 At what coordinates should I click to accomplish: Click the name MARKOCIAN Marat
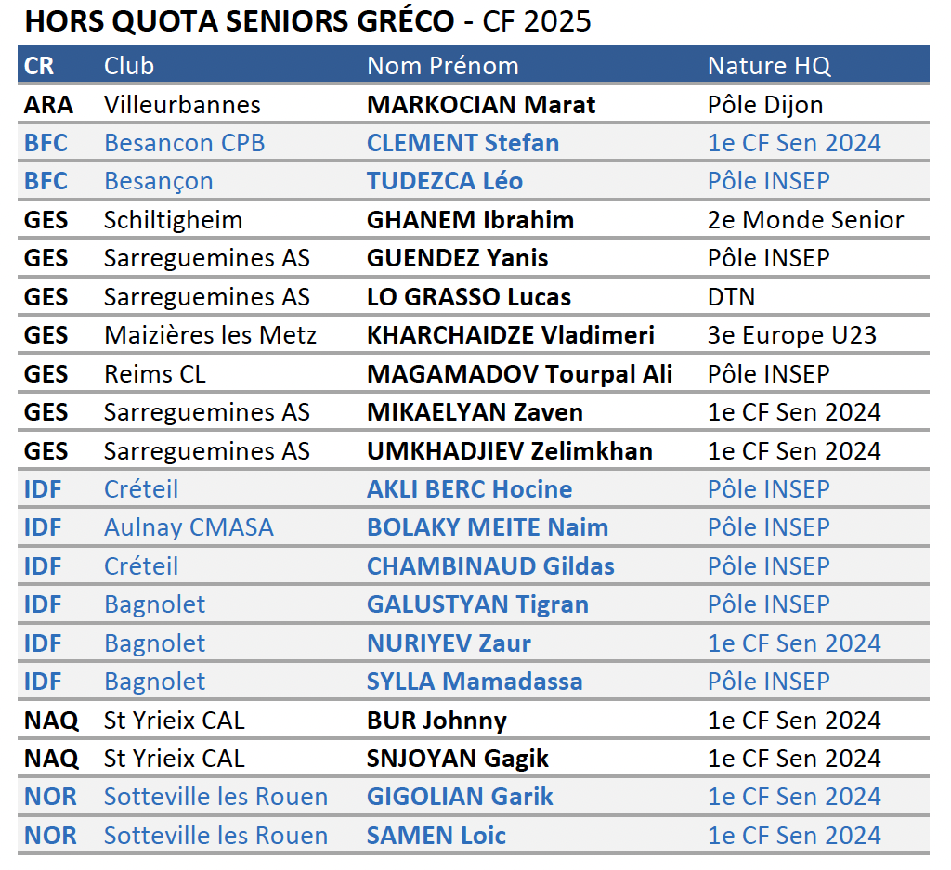click(481, 105)
